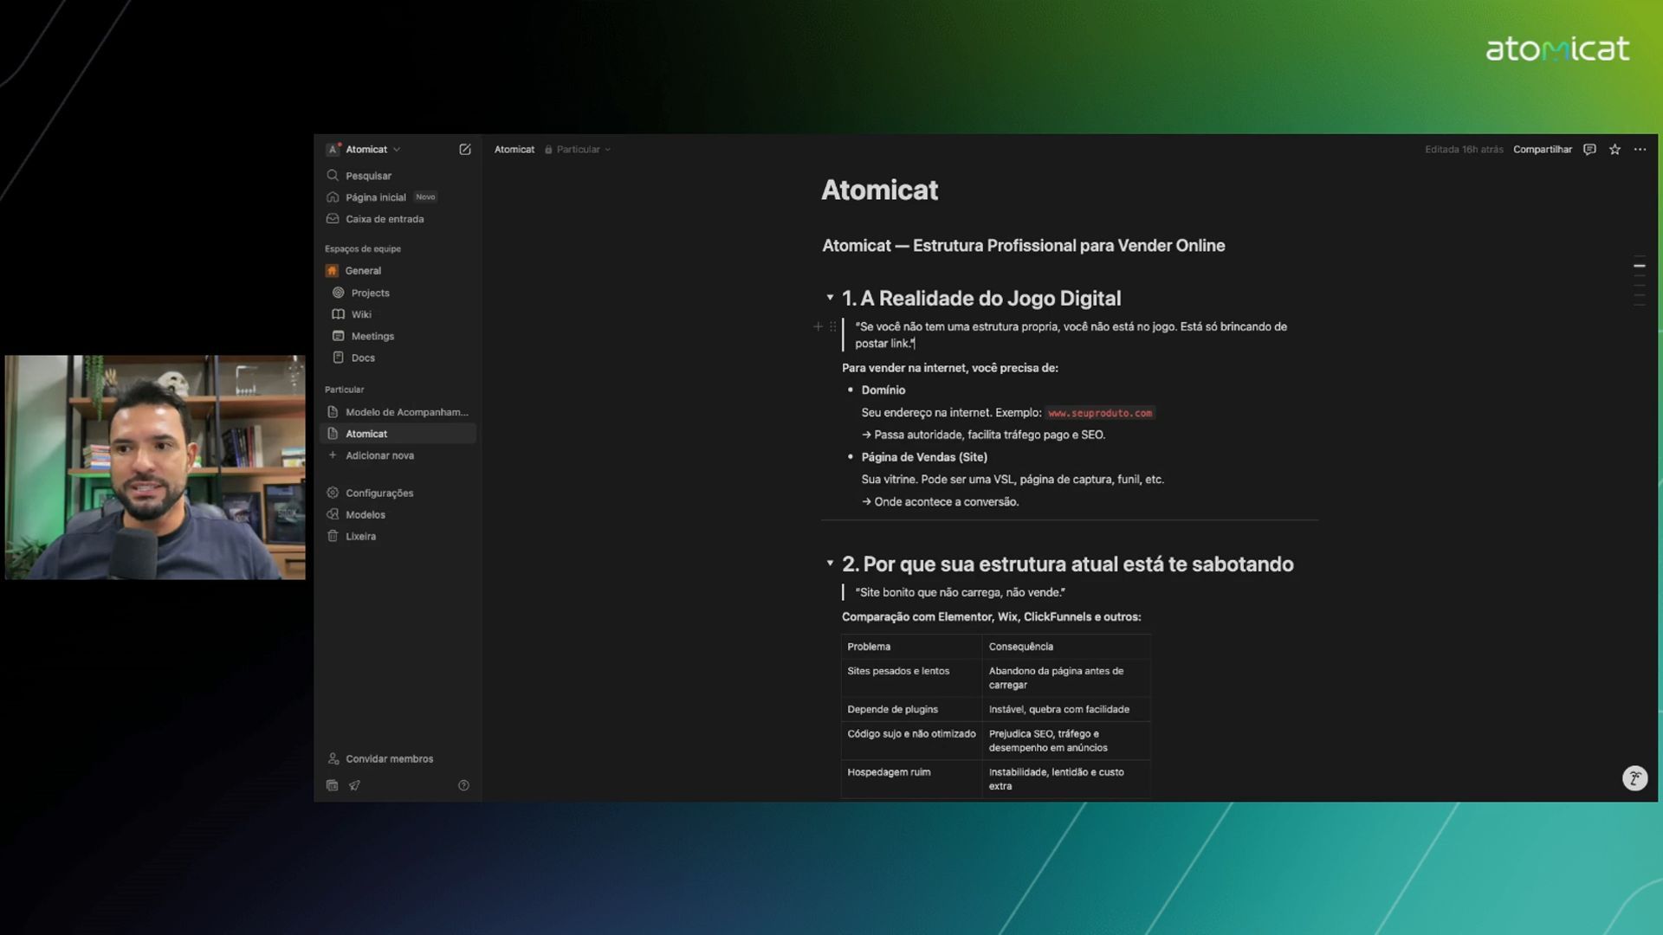Viewport: 1663px width, 935px height.
Task: Click the presenter webcam video thumbnail
Action: (155, 467)
